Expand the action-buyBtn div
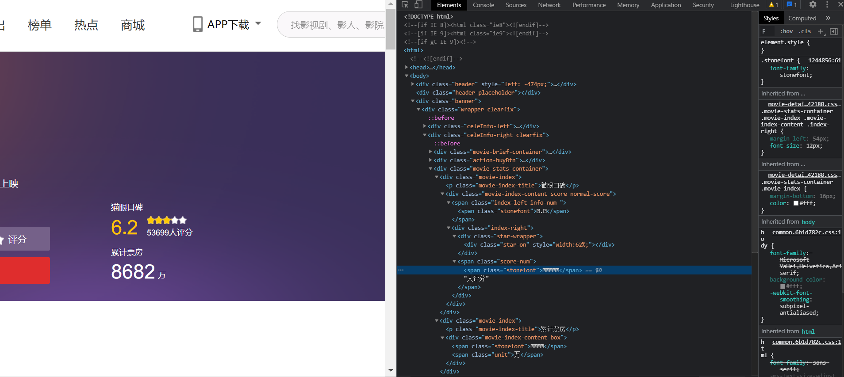This screenshot has height=377, width=844. click(x=430, y=160)
